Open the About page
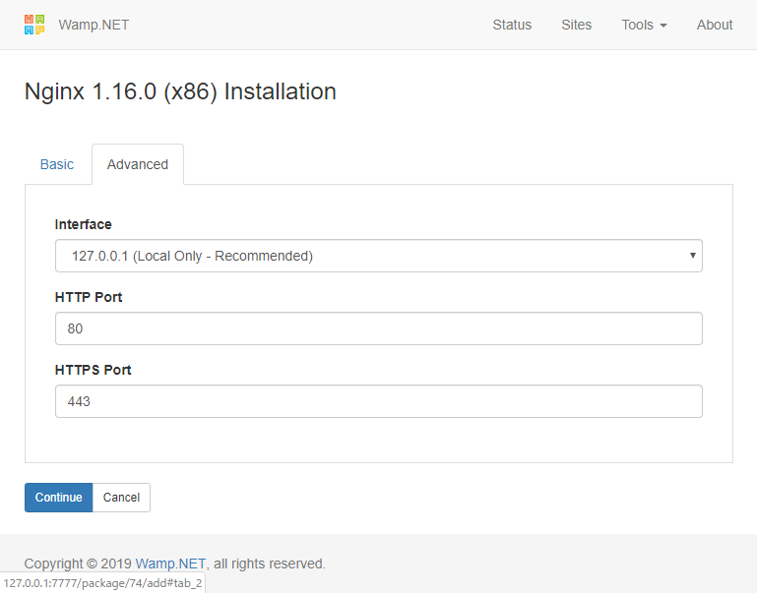 (x=715, y=25)
